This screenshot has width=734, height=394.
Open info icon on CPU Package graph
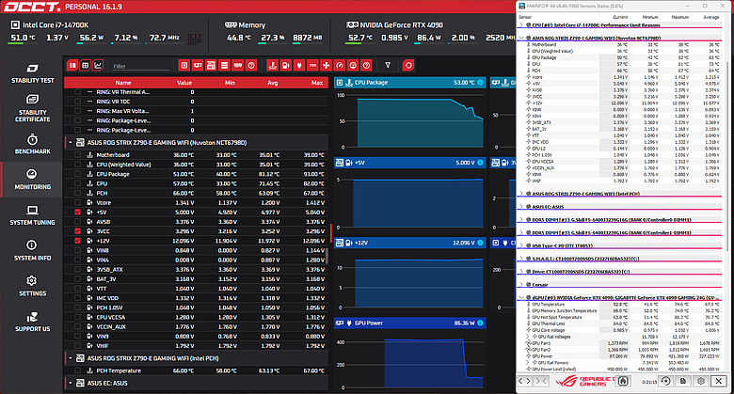coord(480,83)
